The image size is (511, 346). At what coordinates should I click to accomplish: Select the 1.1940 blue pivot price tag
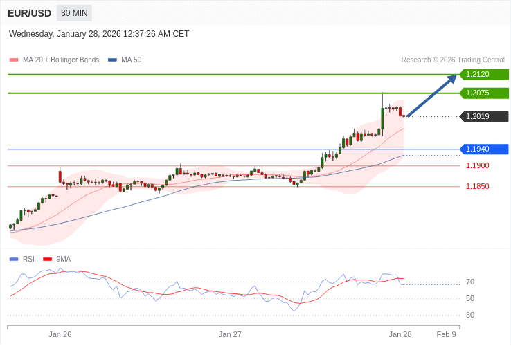[485, 149]
